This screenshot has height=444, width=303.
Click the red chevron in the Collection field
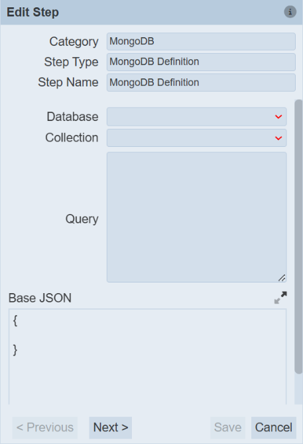(x=278, y=138)
